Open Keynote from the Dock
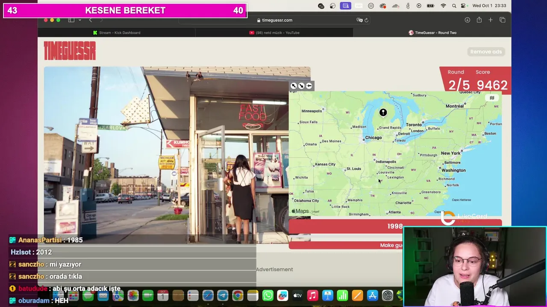 pos(327,295)
